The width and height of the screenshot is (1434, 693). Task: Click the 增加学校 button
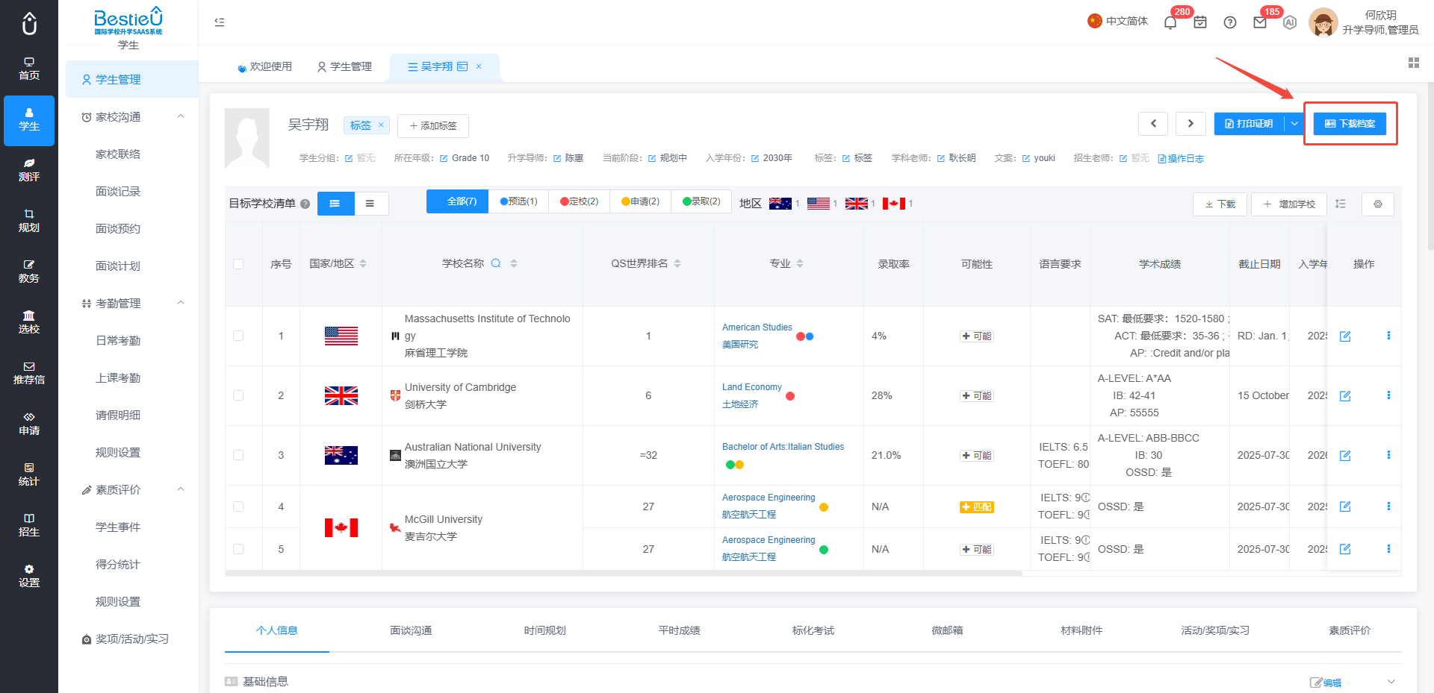(x=1289, y=204)
